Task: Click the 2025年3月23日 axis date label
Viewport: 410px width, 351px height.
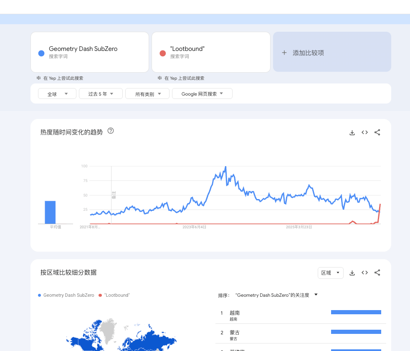Action: (299, 227)
